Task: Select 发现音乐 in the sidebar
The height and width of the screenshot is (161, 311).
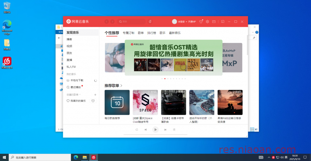Action: point(82,32)
